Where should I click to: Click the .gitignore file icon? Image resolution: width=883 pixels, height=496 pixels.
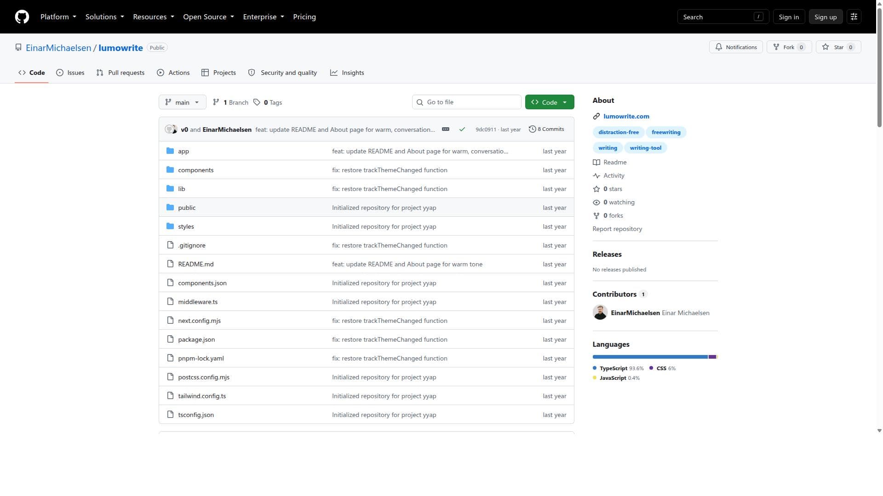pyautogui.click(x=170, y=245)
